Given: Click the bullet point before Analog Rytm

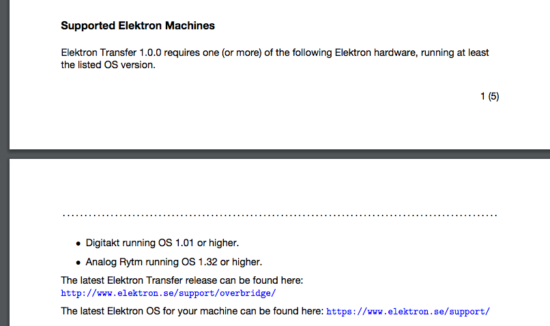Looking at the screenshot, I should (x=77, y=263).
